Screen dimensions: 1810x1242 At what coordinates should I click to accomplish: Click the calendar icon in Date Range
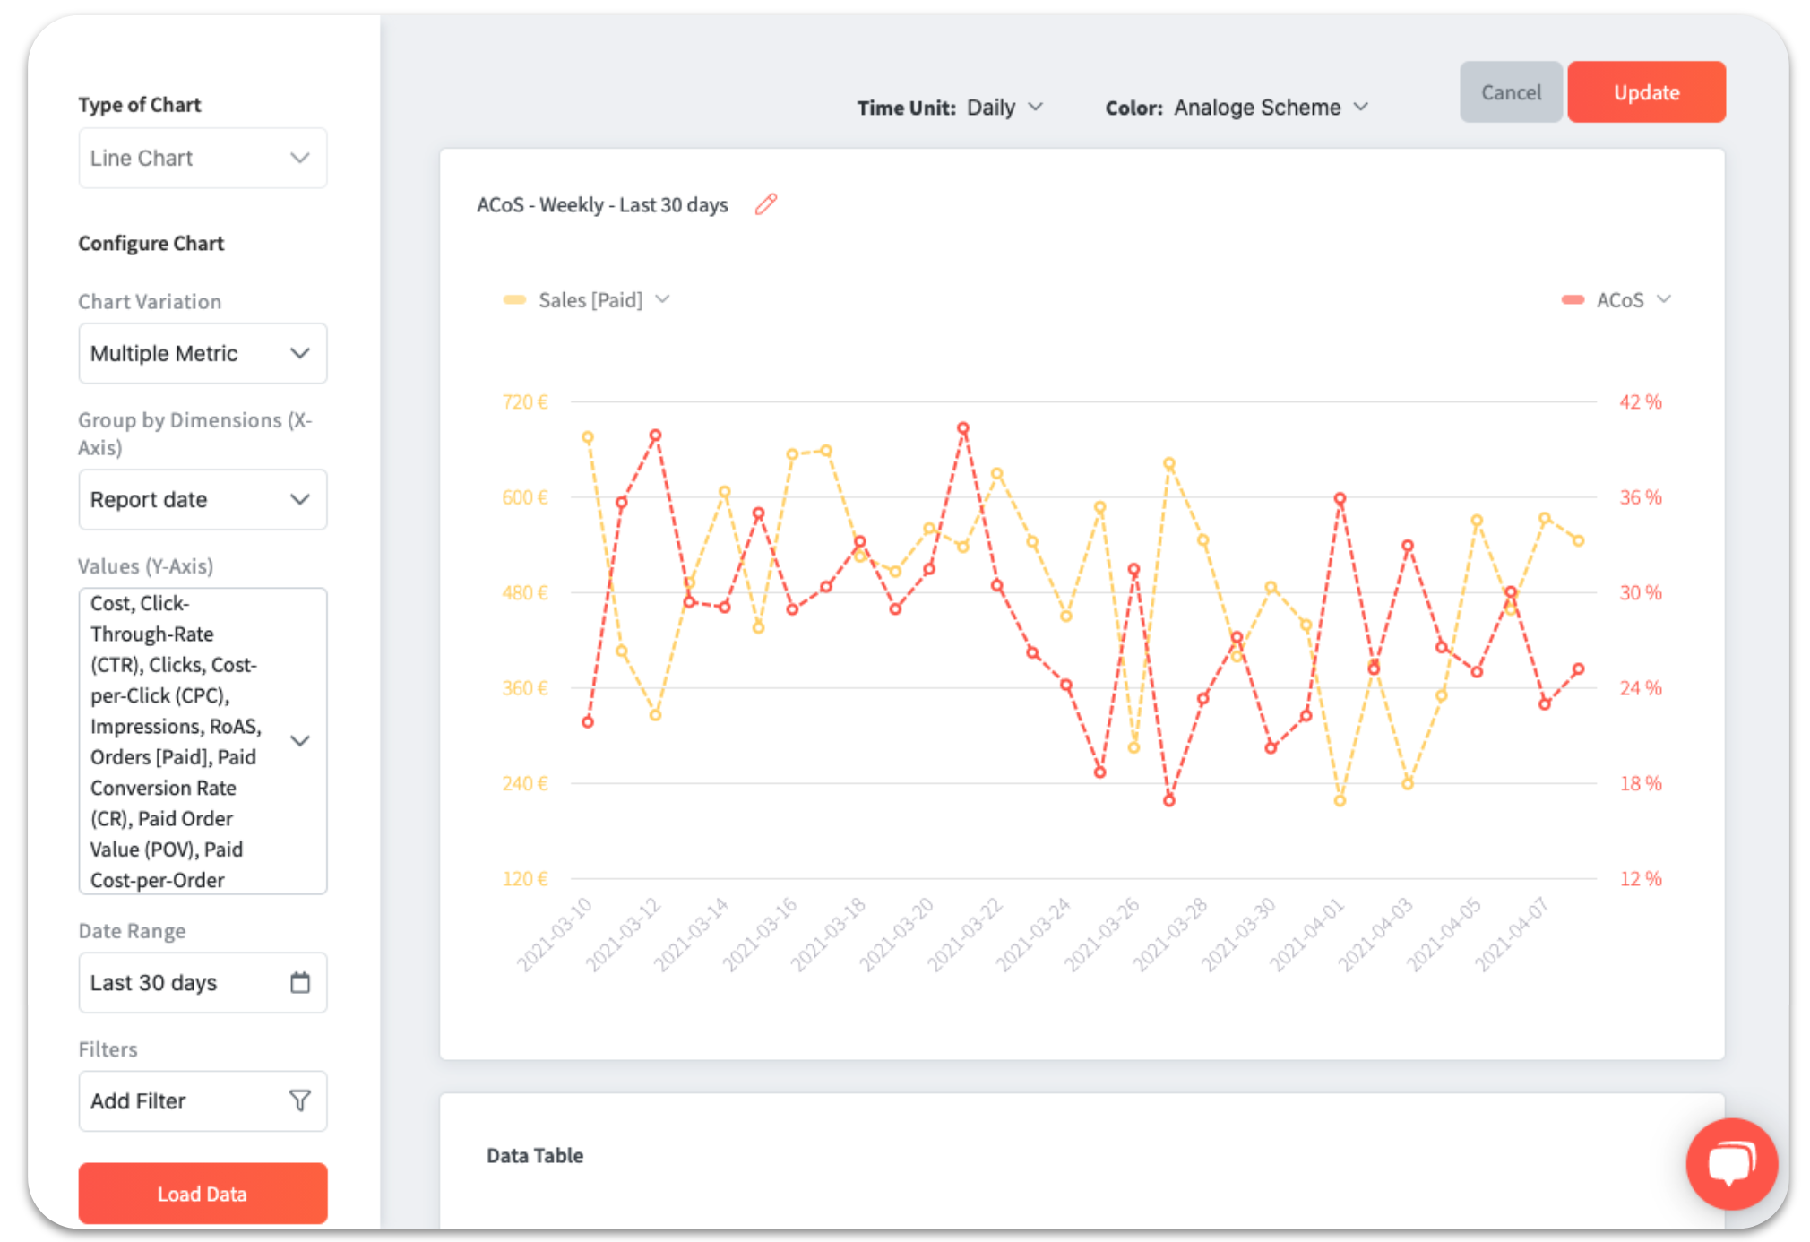(300, 982)
